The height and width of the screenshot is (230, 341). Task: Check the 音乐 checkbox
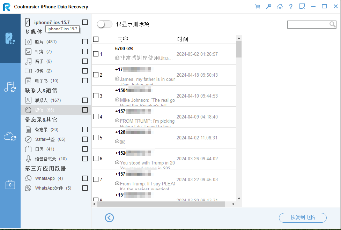85,61
